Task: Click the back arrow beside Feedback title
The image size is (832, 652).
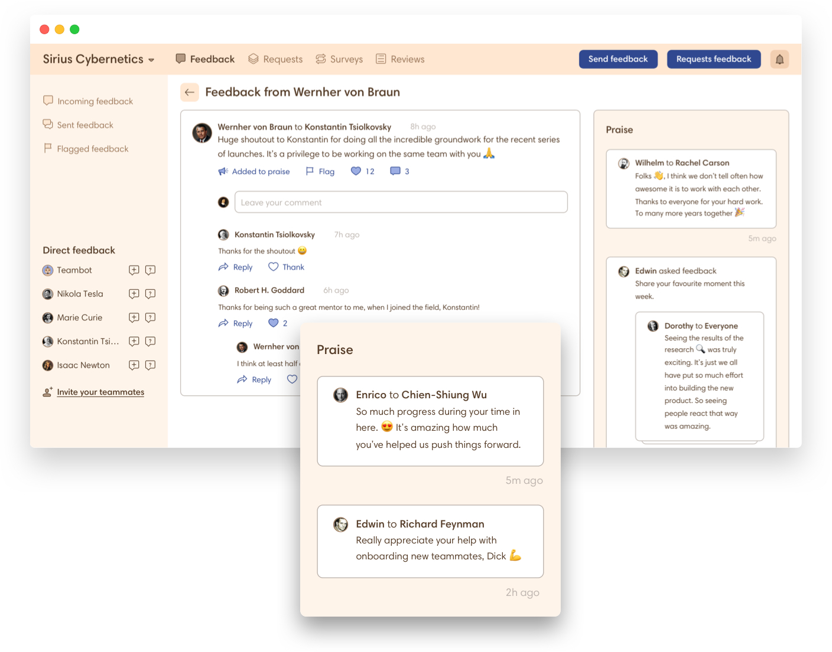Action: coord(190,92)
